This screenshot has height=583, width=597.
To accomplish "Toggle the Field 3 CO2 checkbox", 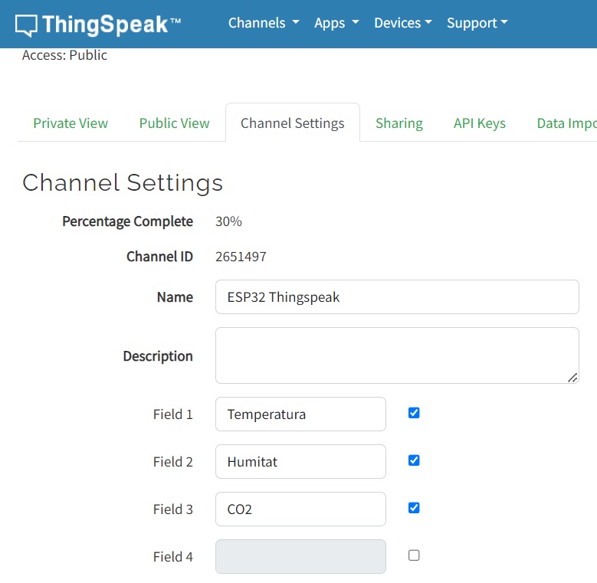I will coord(414,508).
